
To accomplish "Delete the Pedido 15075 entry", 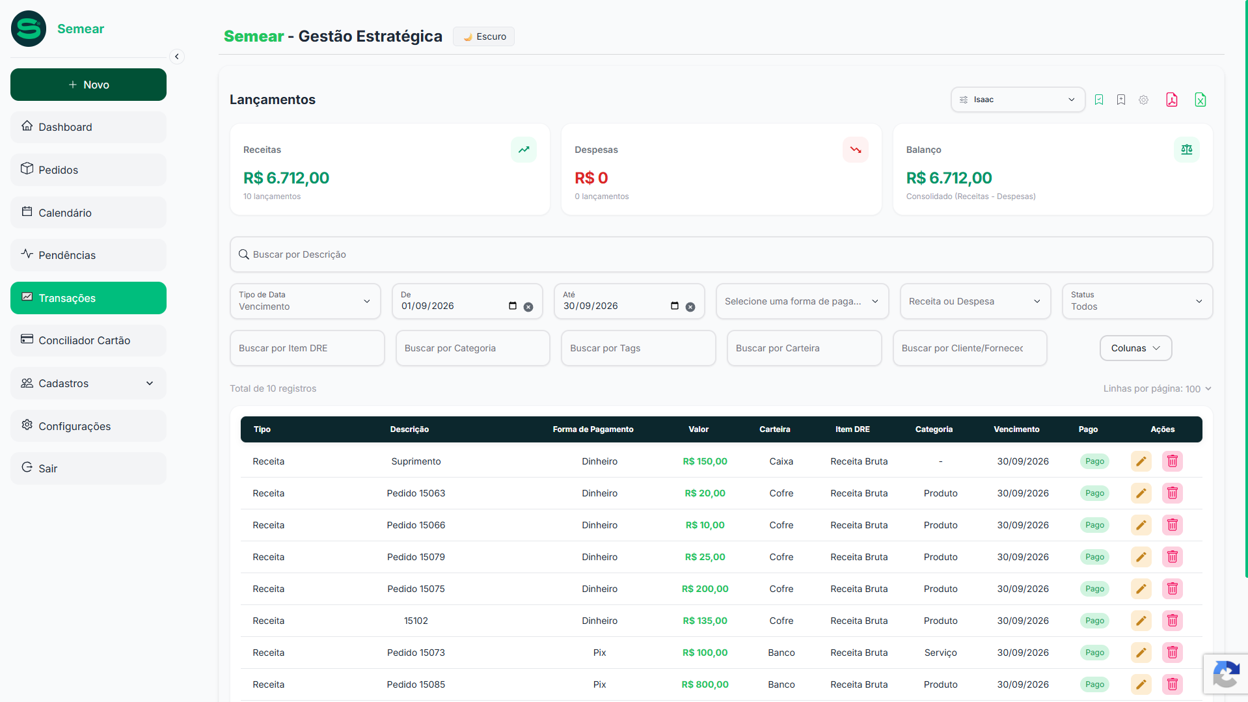I will pos(1172,589).
